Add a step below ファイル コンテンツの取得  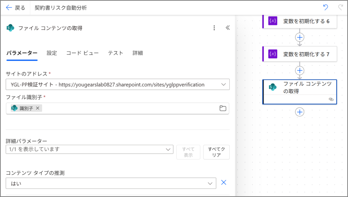pos(299,112)
